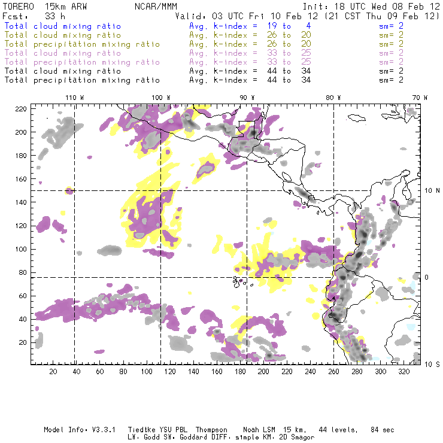Click the purple 'Total precipitation mixing ratio' legend line
Image resolution: width=443 pixels, height=443 pixels.
pos(82,62)
